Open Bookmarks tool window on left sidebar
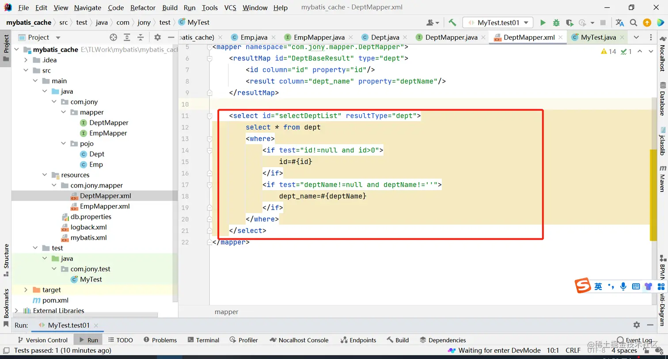Image resolution: width=668 pixels, height=359 pixels. click(x=6, y=307)
